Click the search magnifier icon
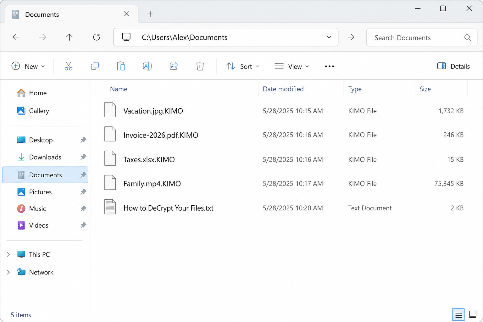Screen dimensions: 483x322 pyautogui.click(x=468, y=37)
